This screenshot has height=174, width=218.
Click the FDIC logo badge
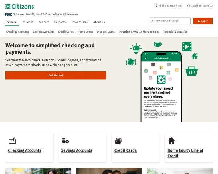[x=8, y=14]
